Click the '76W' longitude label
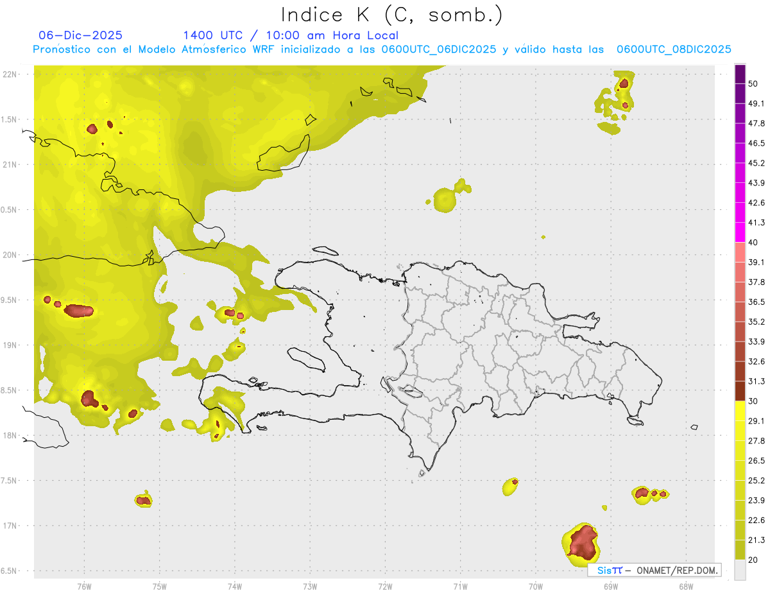Screen dimensions: 770x595 (x=84, y=587)
